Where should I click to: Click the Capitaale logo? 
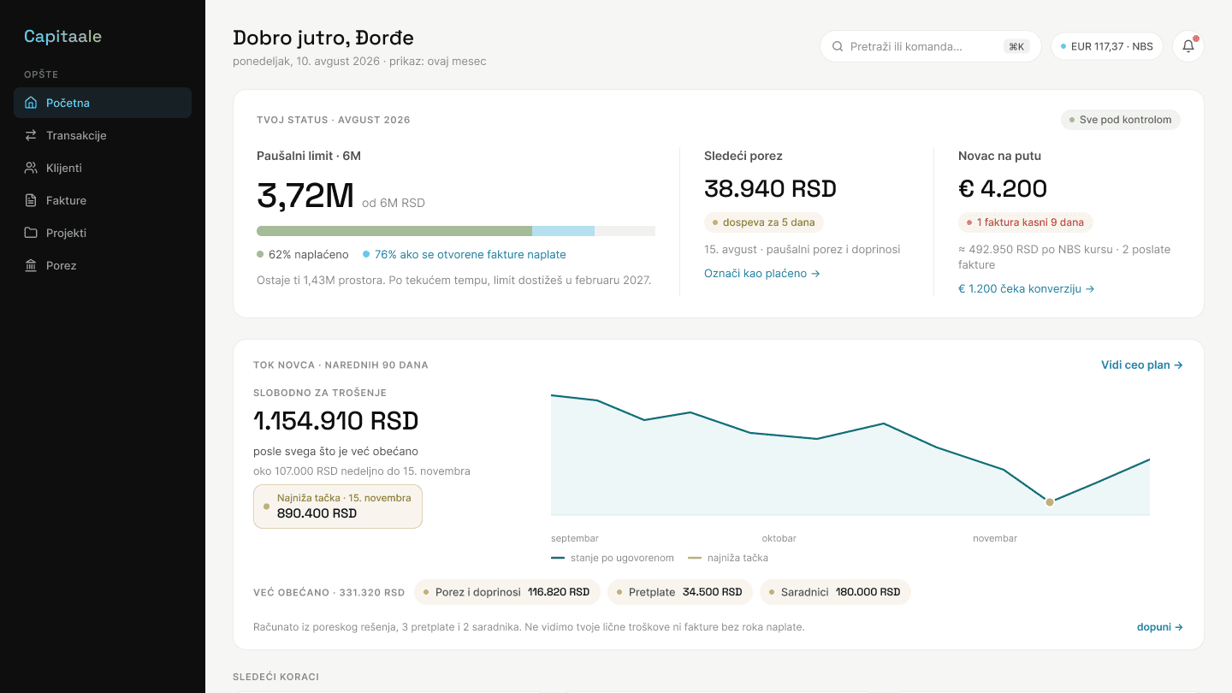tap(62, 36)
